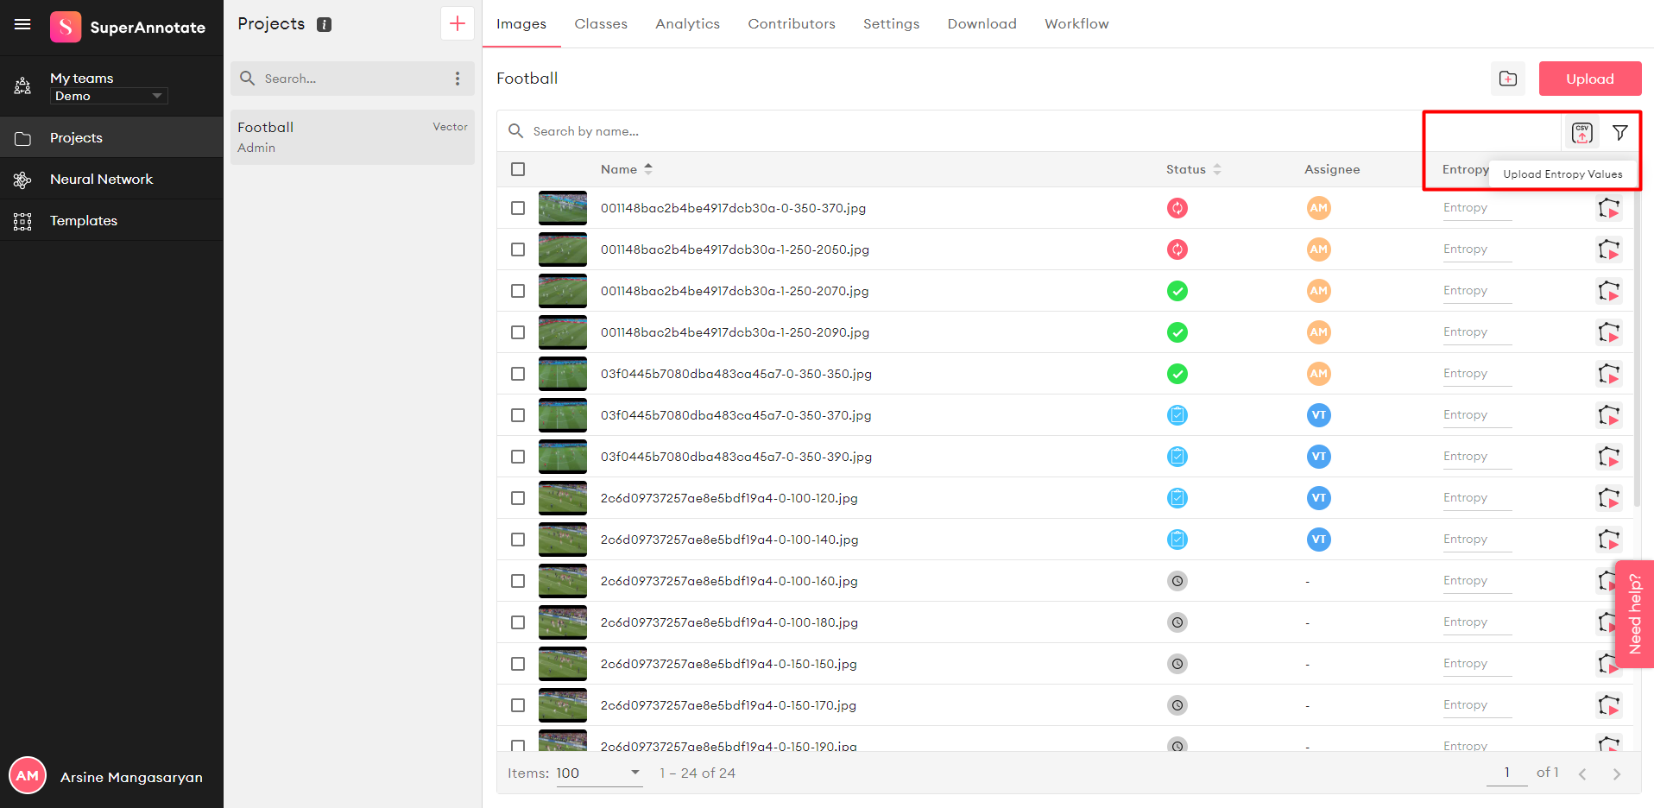Open the Workflow tab

(x=1076, y=24)
